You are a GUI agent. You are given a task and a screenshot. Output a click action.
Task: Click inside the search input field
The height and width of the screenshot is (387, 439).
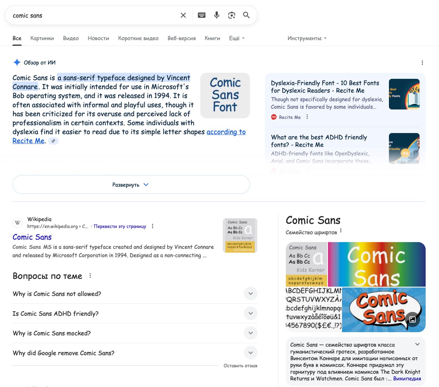(86, 15)
